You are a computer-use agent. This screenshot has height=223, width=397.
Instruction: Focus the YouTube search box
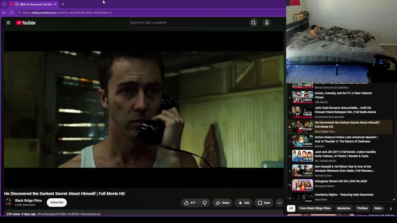(x=189, y=23)
